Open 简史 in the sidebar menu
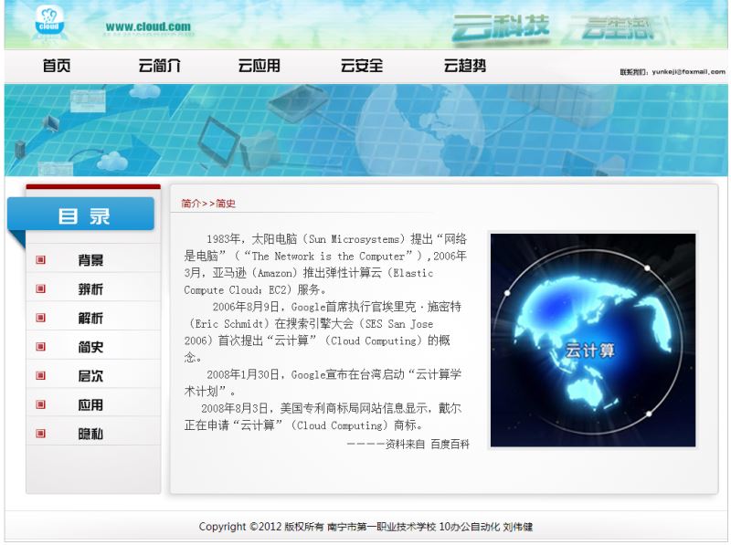 coord(90,347)
